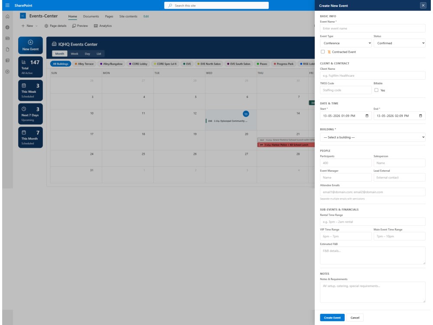433x325 pixels.
Task: Close the Create New Event panel
Action: click(423, 5)
